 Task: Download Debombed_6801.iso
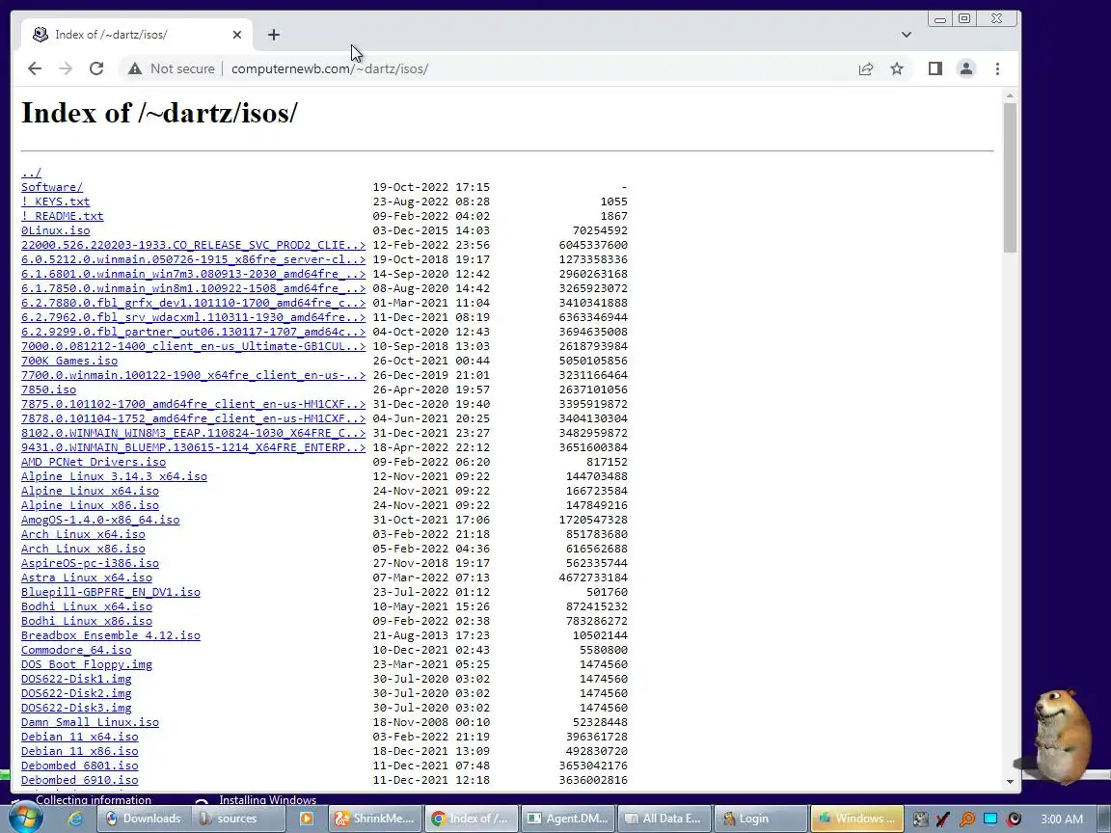pos(79,766)
